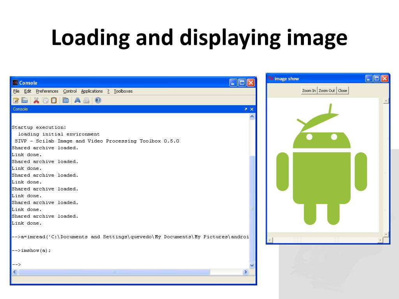Click console horizontal scrollbar right arrow
This screenshot has height=299, width=399.
[245, 272]
